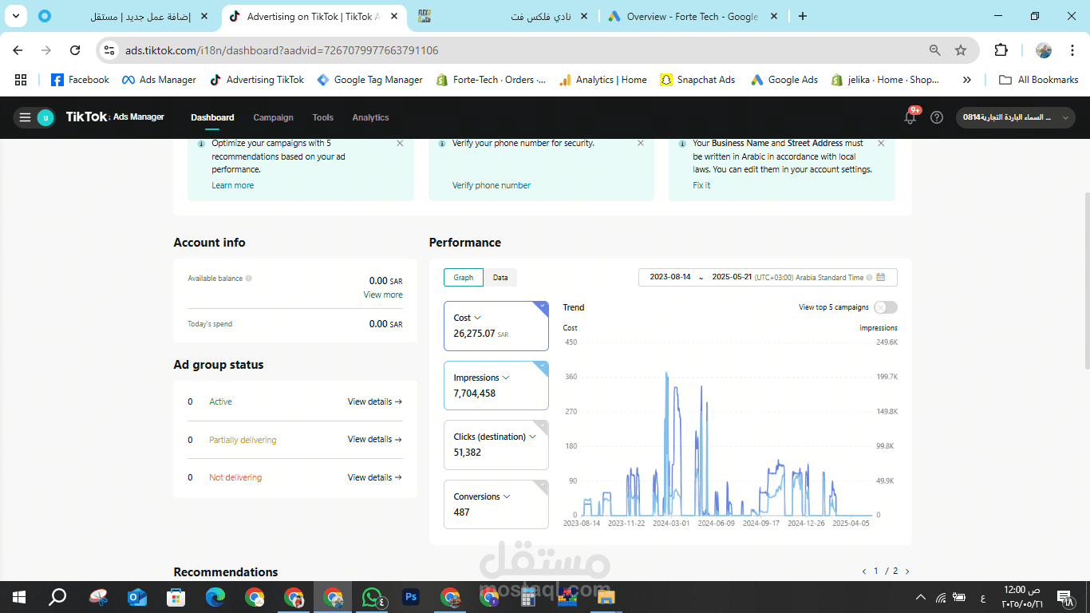Expand the Impressions metric dropdown
Image resolution: width=1090 pixels, height=613 pixels.
coord(506,378)
